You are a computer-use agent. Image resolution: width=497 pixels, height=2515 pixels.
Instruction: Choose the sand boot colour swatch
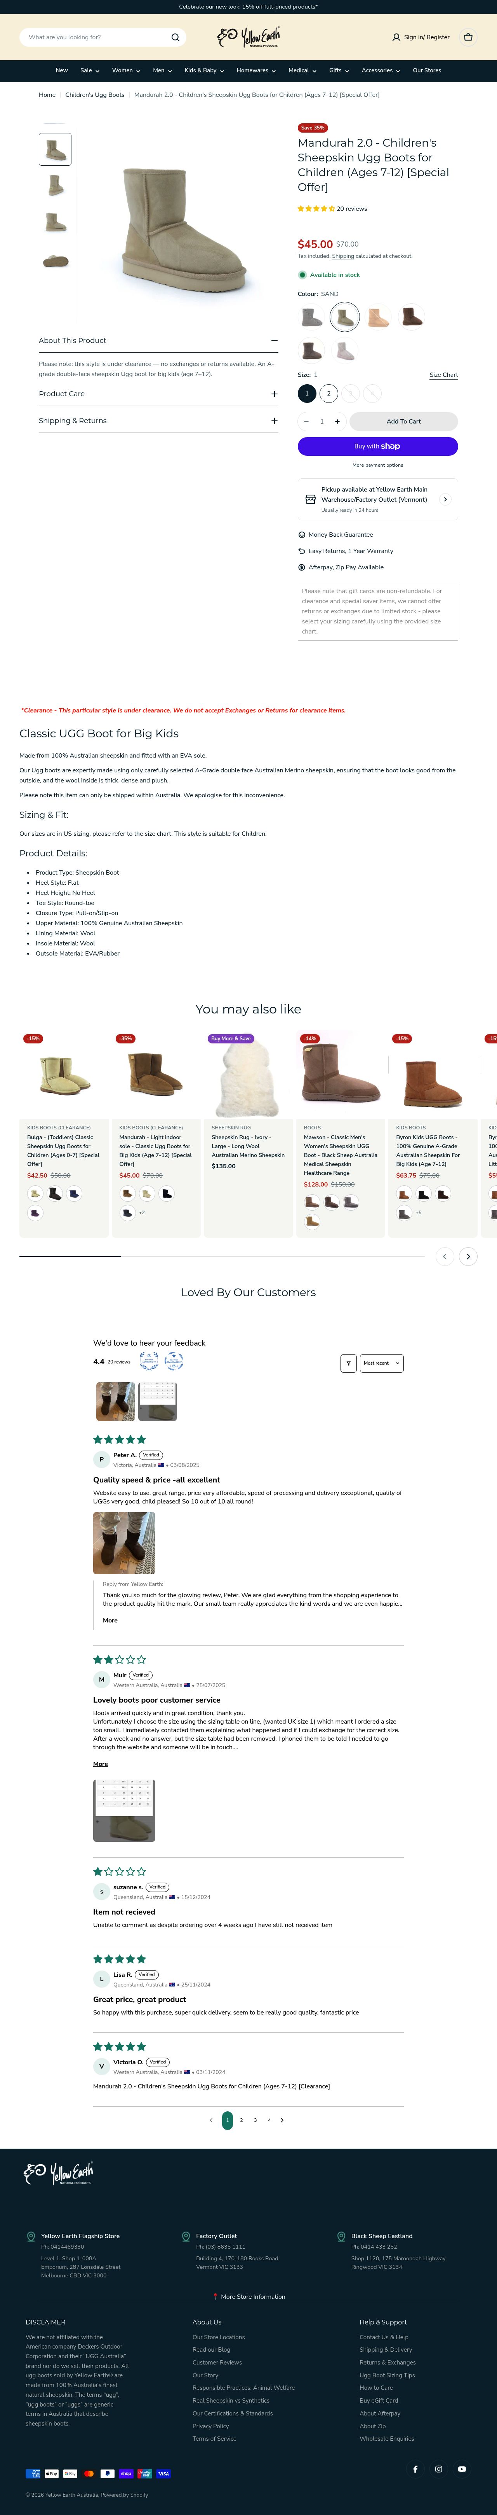[344, 316]
